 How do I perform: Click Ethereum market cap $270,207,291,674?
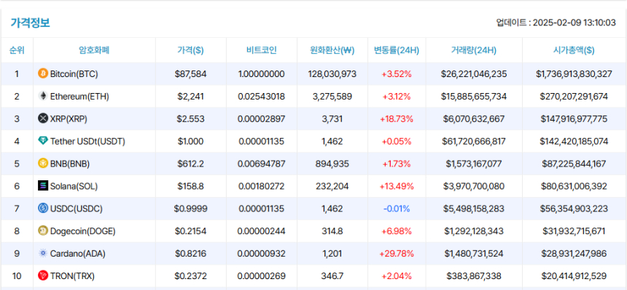[574, 96]
